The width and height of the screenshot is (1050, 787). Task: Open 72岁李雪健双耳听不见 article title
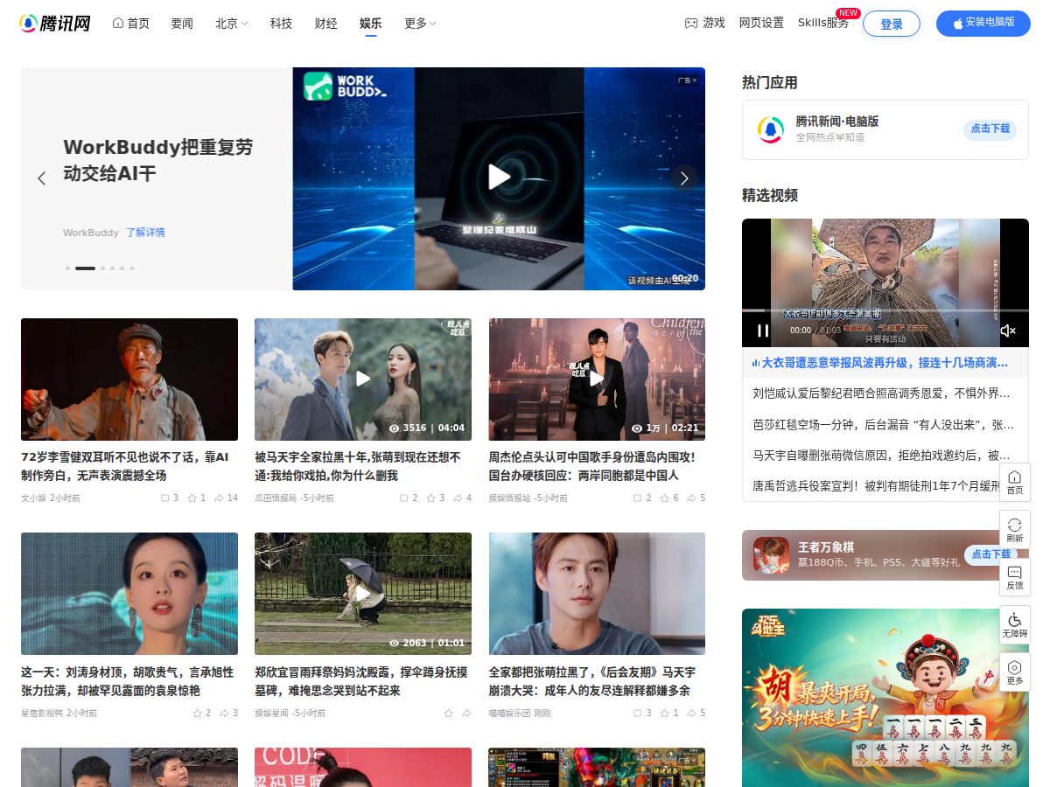pyautogui.click(x=125, y=466)
